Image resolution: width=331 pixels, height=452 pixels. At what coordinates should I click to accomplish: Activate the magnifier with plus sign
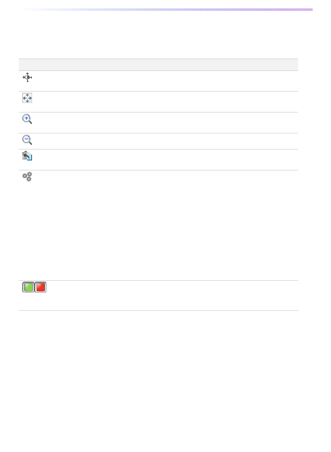tap(27, 119)
